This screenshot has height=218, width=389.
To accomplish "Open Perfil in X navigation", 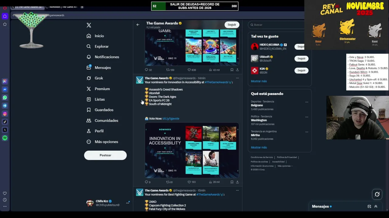I will (95, 131).
